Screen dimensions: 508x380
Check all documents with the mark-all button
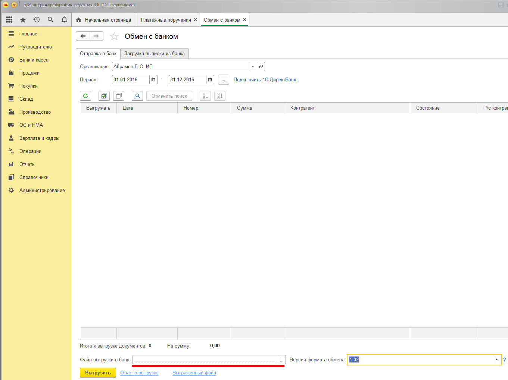104,96
